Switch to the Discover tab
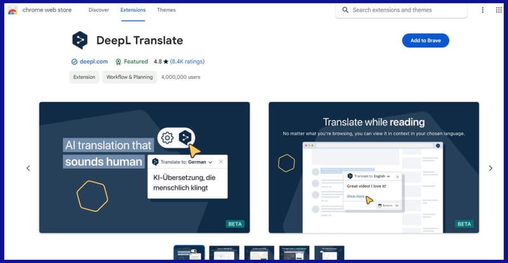 [98, 10]
